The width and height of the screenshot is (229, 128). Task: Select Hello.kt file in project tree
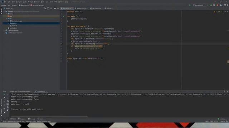[x=13, y=26]
